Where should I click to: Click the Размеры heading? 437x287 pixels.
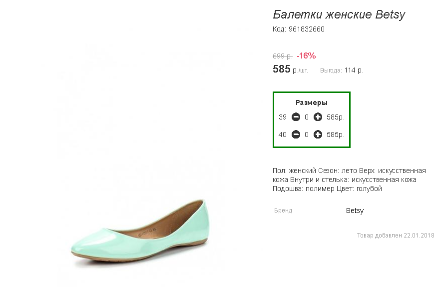click(311, 102)
